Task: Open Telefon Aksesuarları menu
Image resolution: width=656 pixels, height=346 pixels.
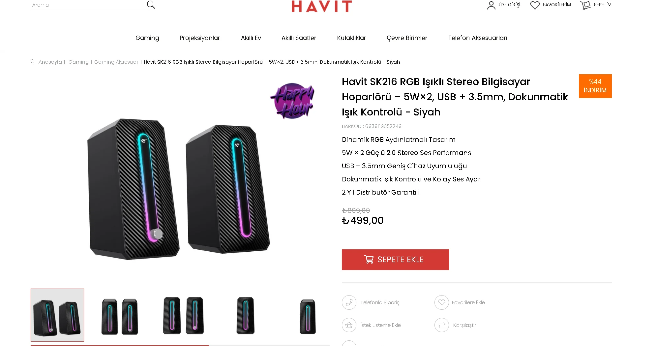Action: click(x=478, y=38)
